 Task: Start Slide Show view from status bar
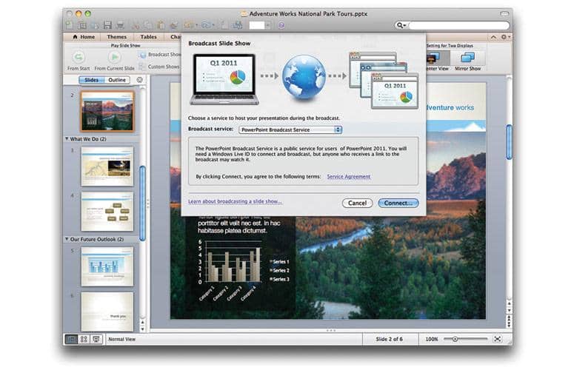click(x=96, y=339)
